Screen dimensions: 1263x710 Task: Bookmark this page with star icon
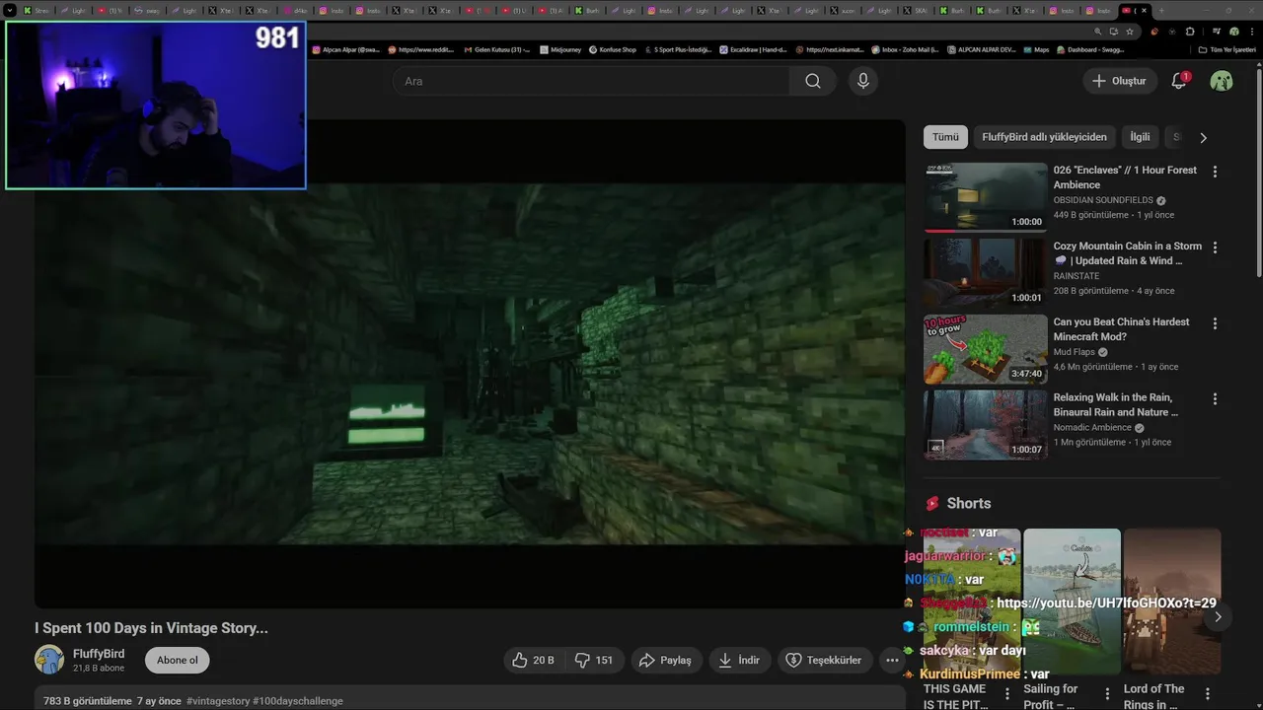1130,31
